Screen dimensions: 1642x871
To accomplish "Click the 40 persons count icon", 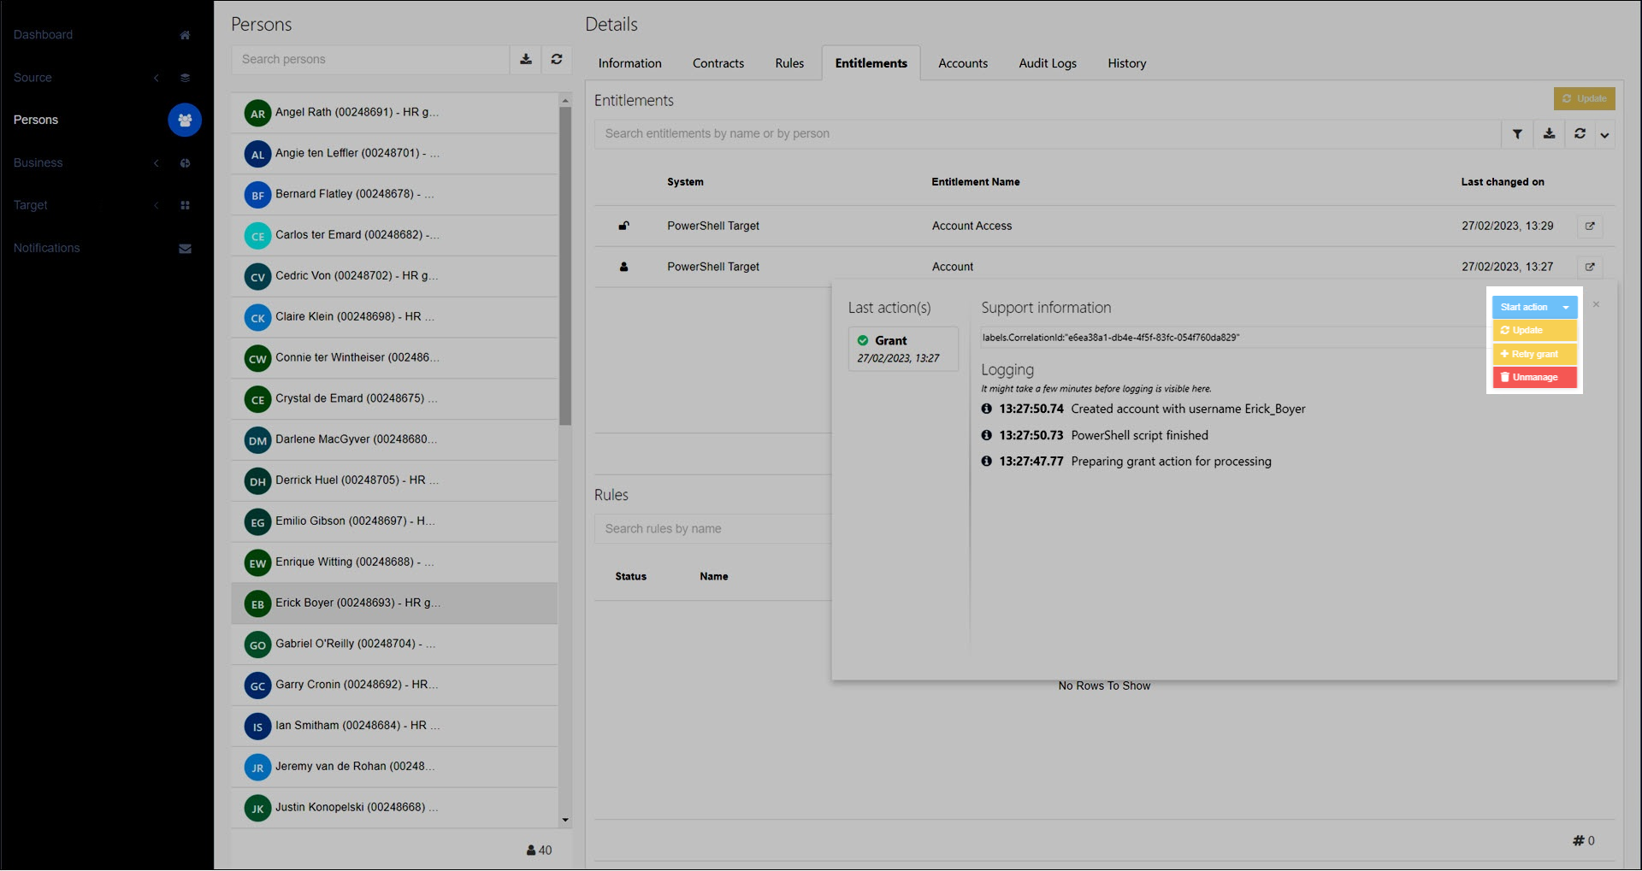I will pos(531,850).
